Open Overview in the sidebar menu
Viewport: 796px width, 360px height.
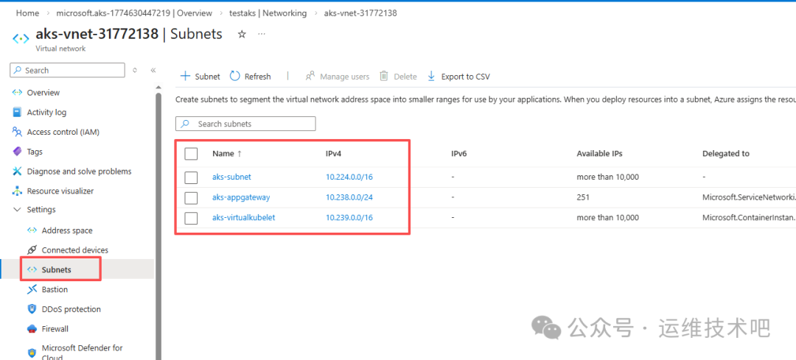(x=43, y=93)
